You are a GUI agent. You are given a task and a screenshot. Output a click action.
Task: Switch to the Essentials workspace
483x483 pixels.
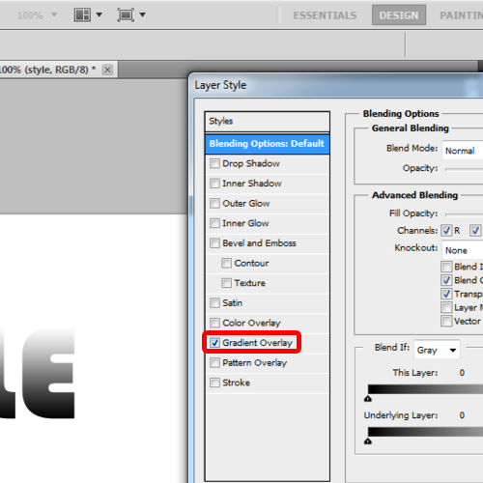tap(325, 15)
